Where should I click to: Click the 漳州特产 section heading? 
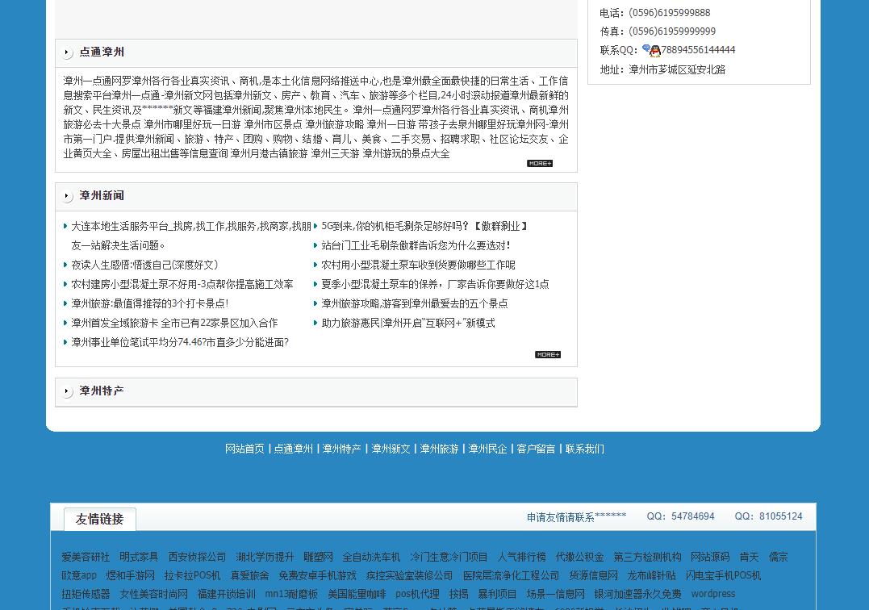[x=102, y=391]
